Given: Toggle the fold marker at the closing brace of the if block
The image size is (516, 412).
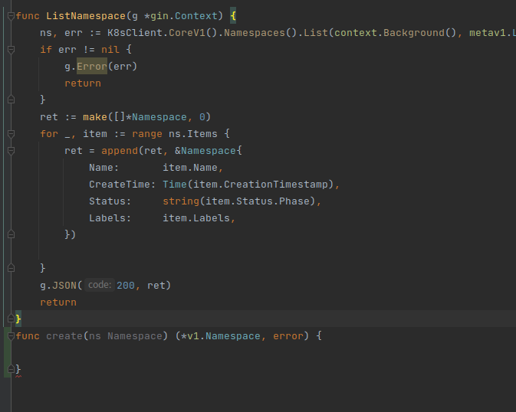Looking at the screenshot, I should click(x=11, y=100).
